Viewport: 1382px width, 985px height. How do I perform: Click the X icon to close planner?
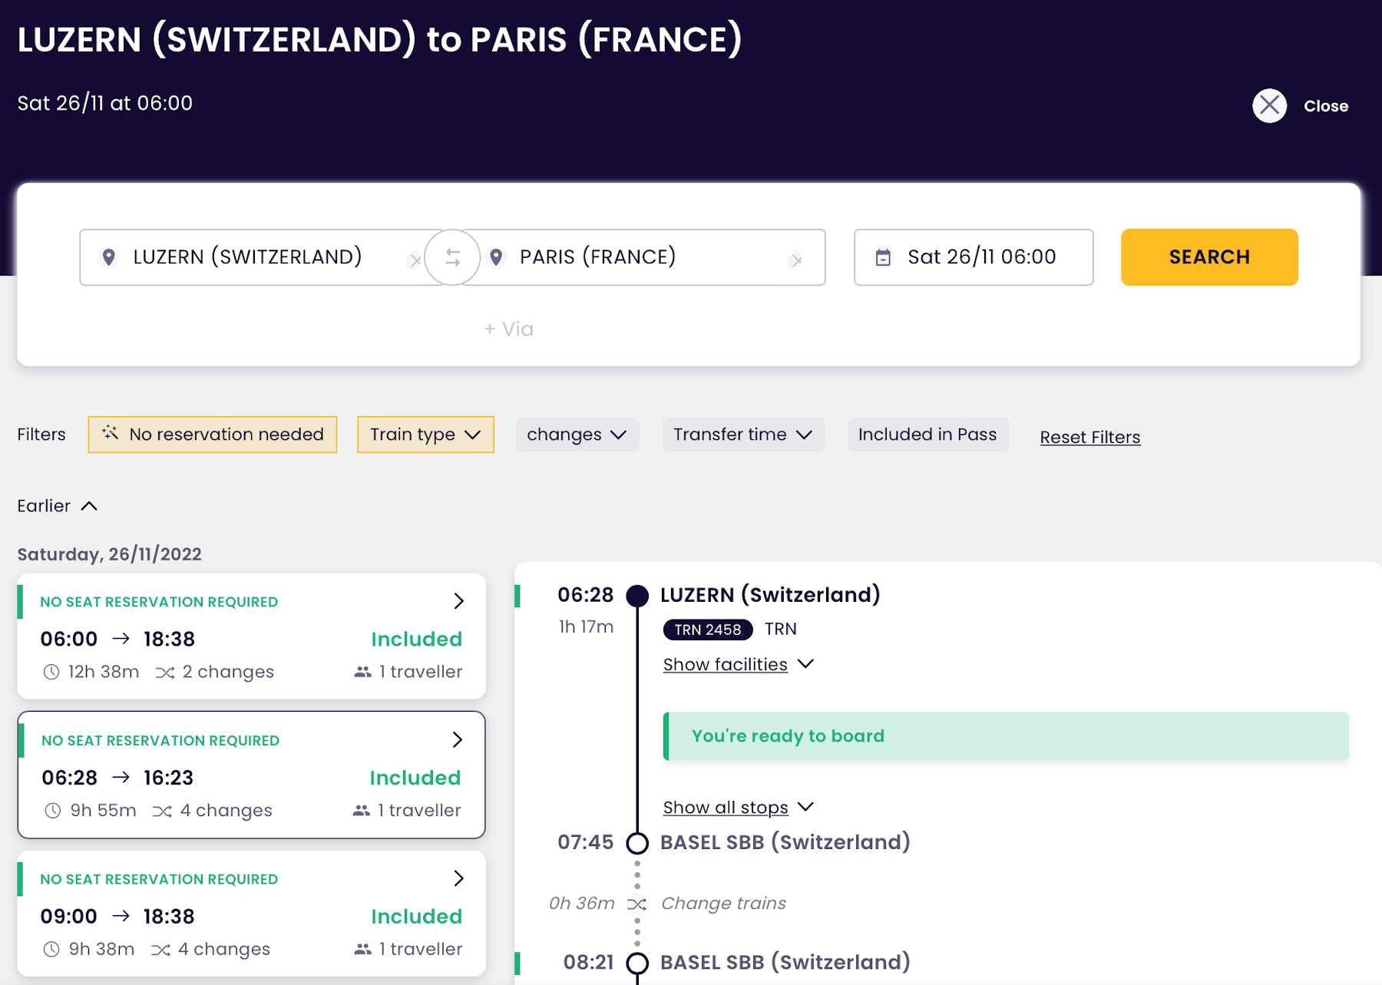[x=1269, y=106]
